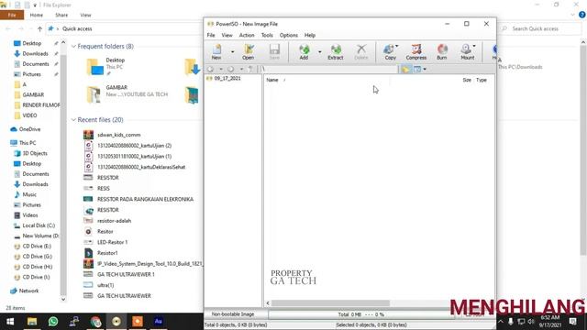Open the View tab in File Explorer
Screen dimensions: 587x330
pos(85,15)
